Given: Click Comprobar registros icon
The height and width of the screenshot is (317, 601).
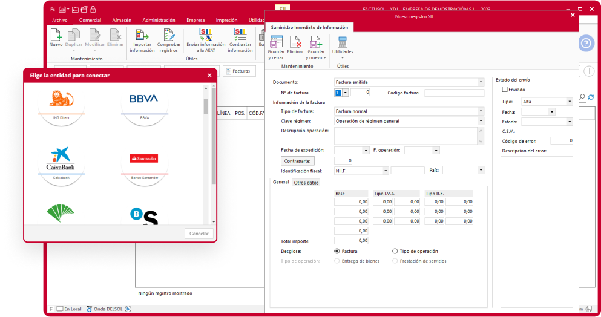Looking at the screenshot, I should [x=169, y=35].
